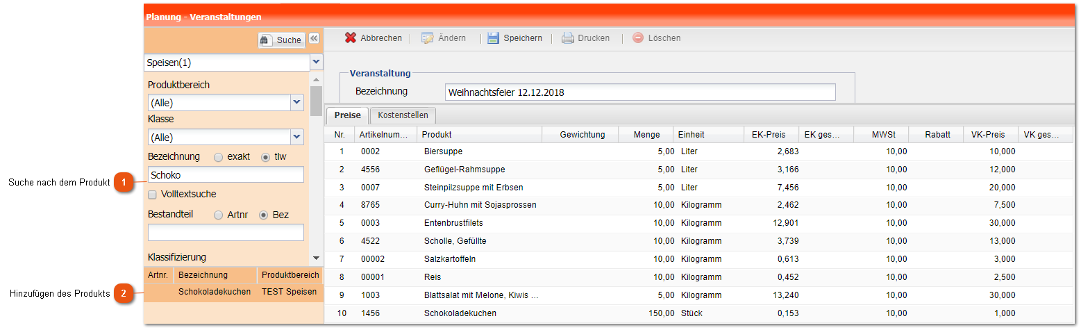Collapse the search panel with double-arrow icon
Image resolution: width=1081 pixels, height=330 pixels.
[314, 38]
